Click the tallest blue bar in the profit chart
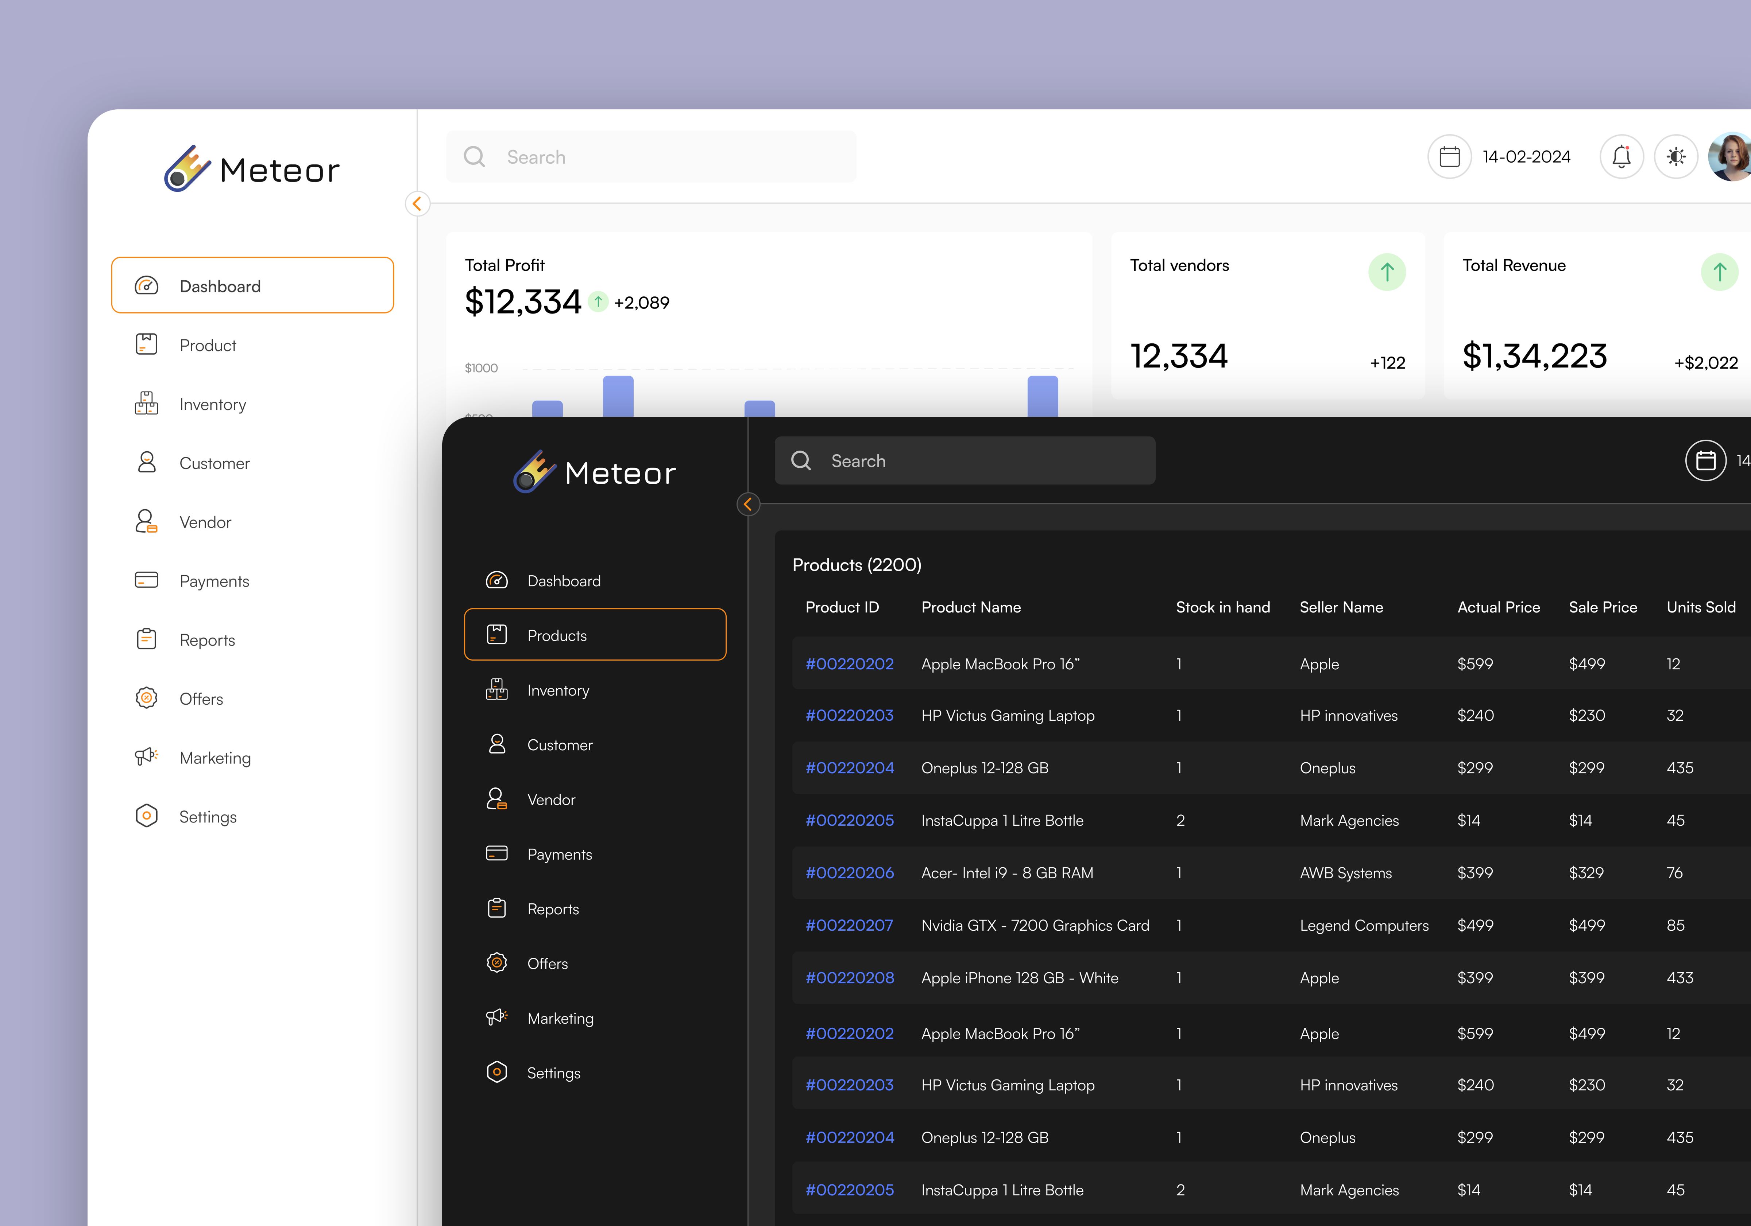 tap(618, 396)
